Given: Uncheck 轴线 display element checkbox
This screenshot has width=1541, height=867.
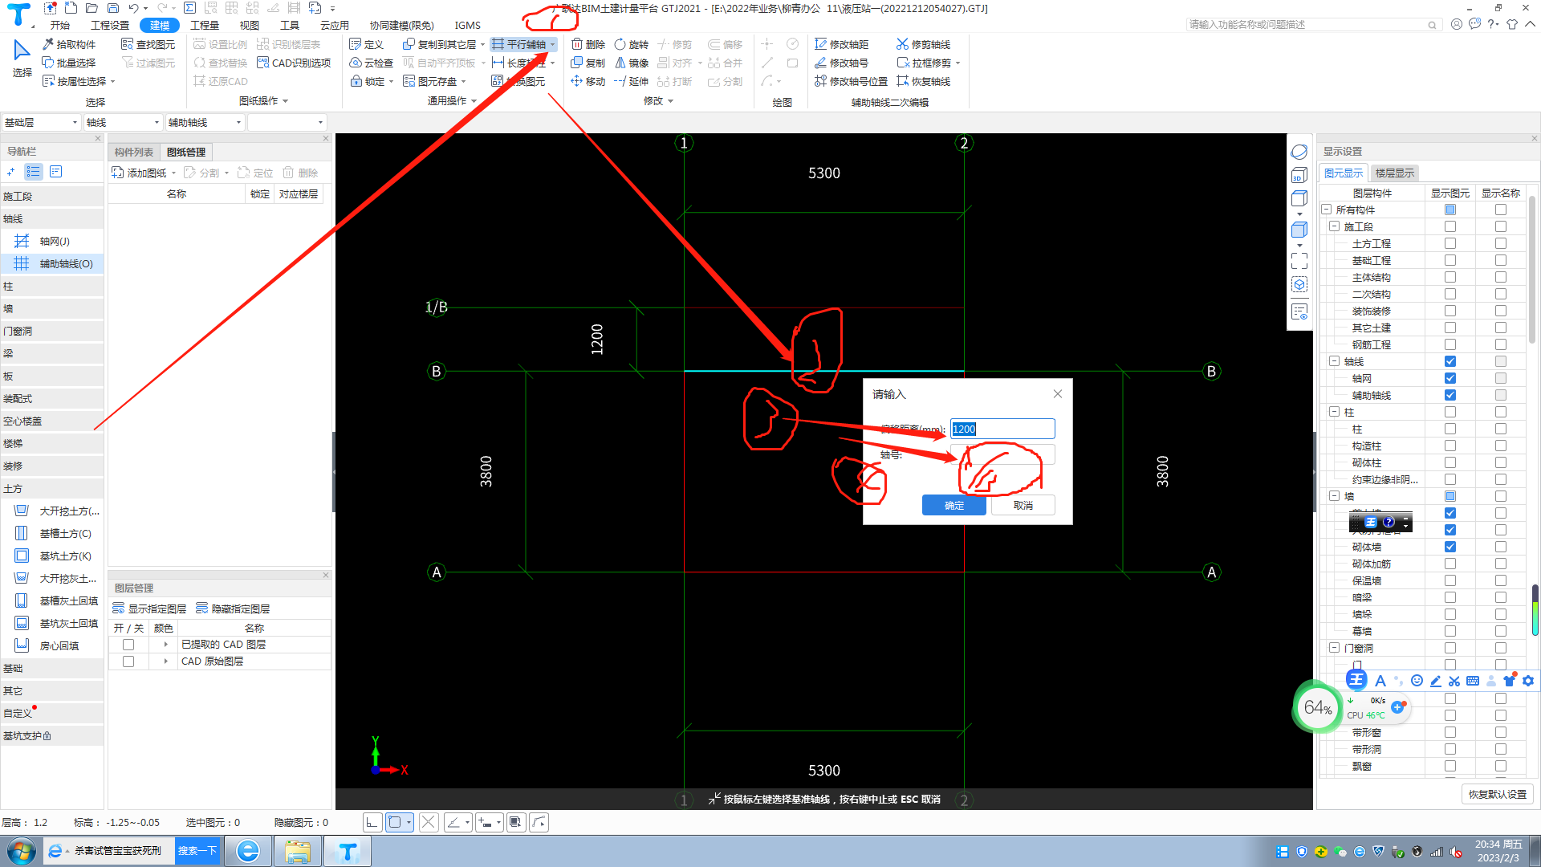Looking at the screenshot, I should point(1450,361).
